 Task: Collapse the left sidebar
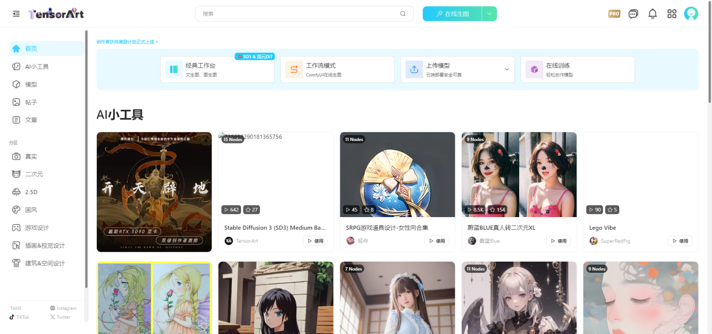pos(15,13)
